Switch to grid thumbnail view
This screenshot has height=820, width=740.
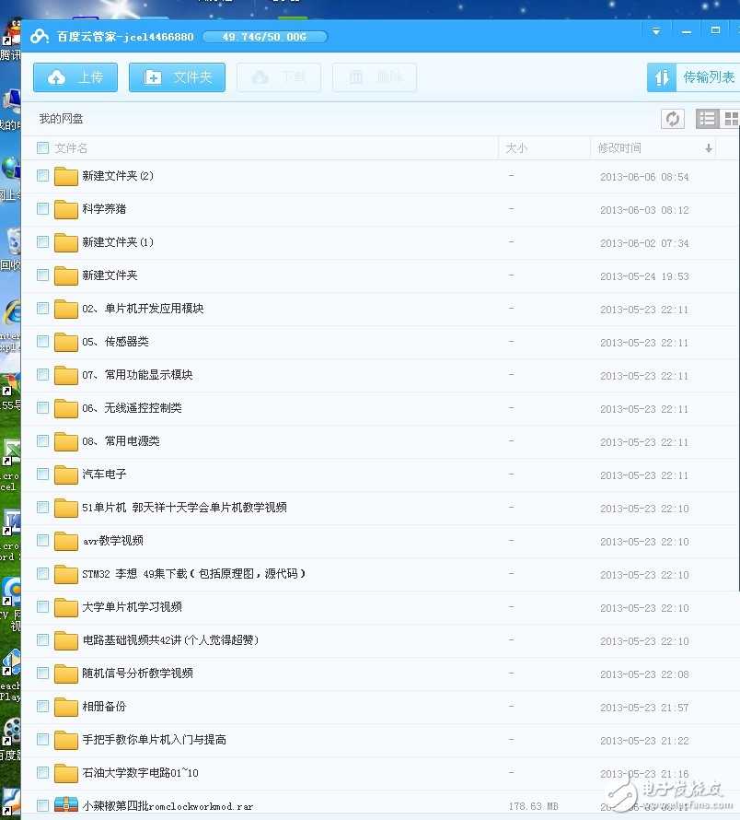click(730, 119)
